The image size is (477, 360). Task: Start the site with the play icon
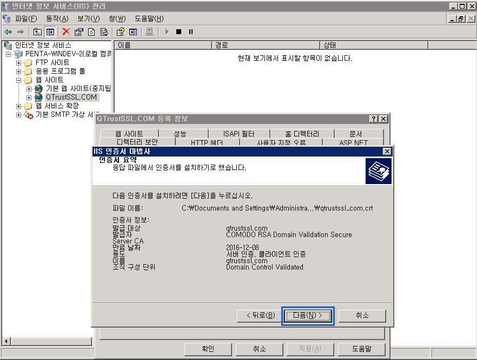click(167, 32)
